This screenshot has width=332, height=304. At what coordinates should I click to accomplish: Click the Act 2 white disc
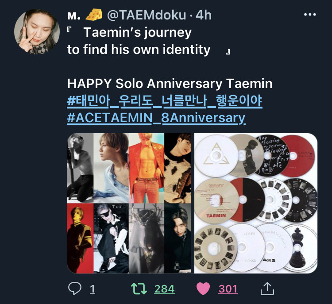point(270,248)
